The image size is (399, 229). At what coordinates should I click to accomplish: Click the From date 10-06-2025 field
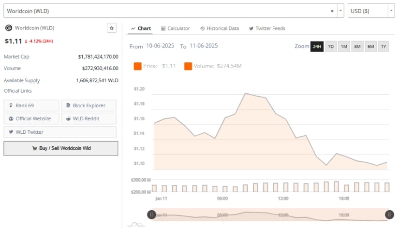[160, 46]
